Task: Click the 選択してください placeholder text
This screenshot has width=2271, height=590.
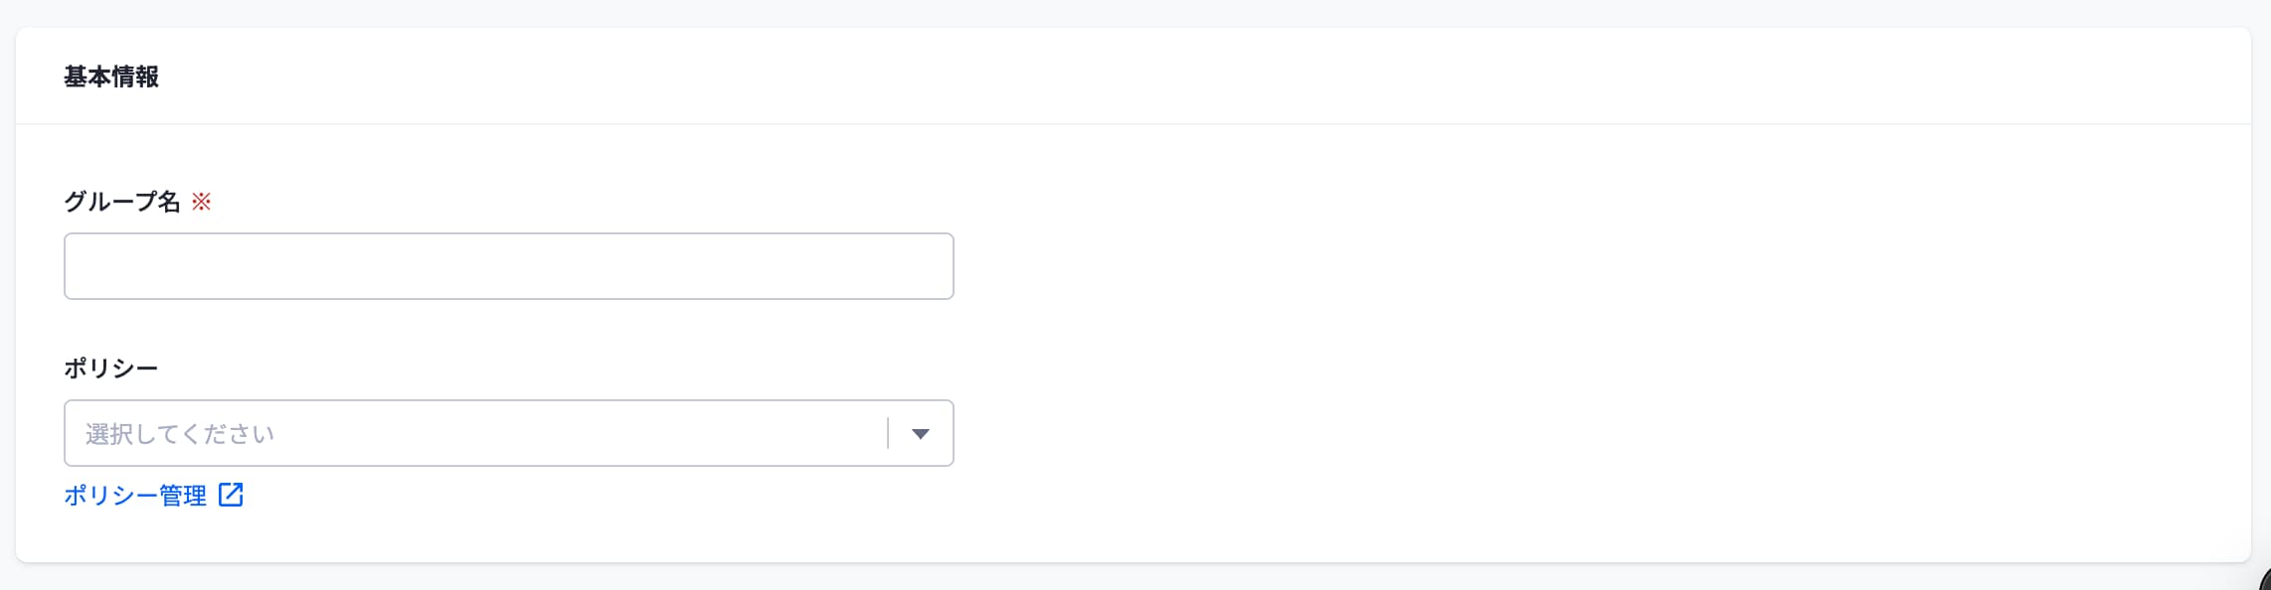Action: coord(180,434)
